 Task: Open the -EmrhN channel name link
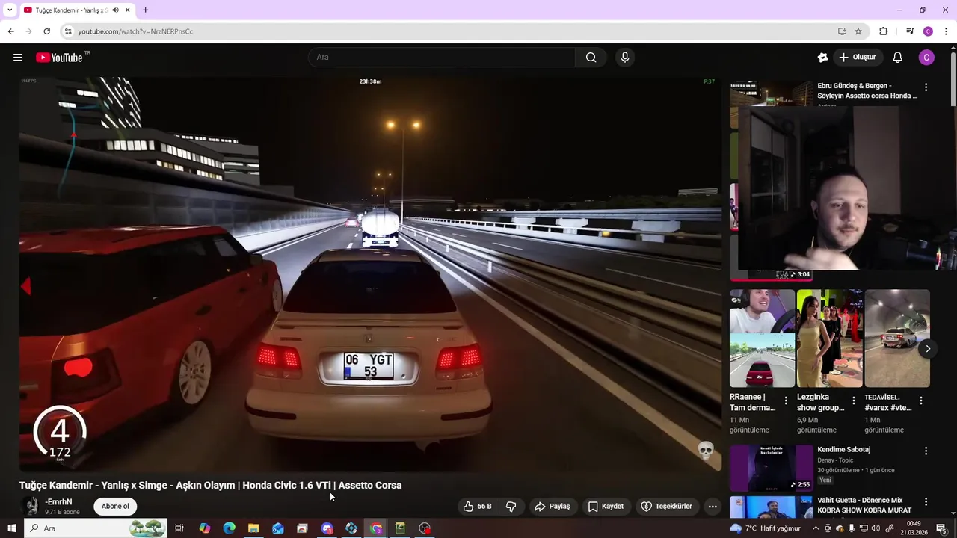coord(58,502)
